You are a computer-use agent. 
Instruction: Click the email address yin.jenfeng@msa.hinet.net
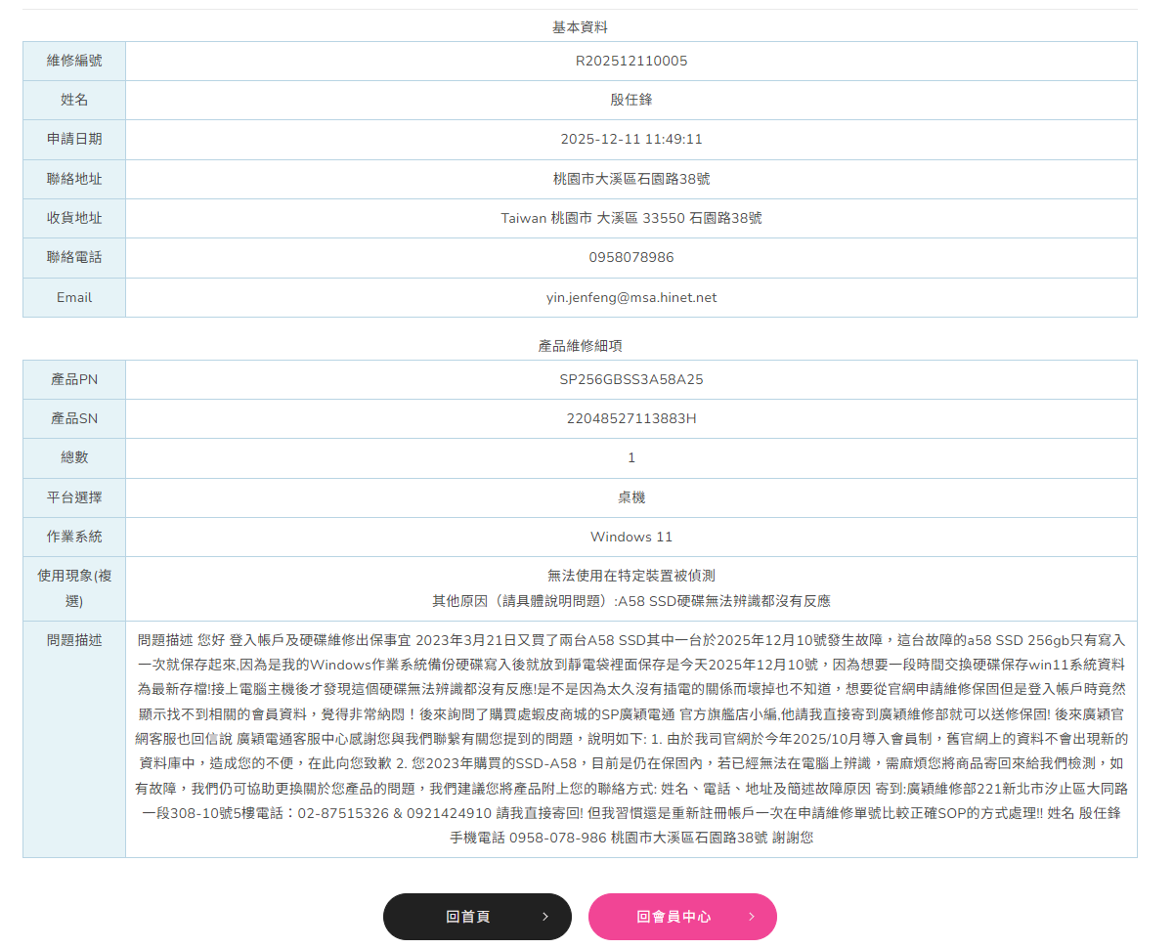[x=630, y=297]
